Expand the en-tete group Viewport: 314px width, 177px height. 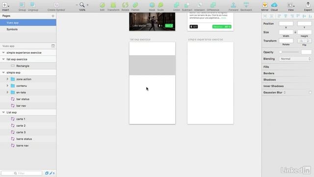point(8,92)
